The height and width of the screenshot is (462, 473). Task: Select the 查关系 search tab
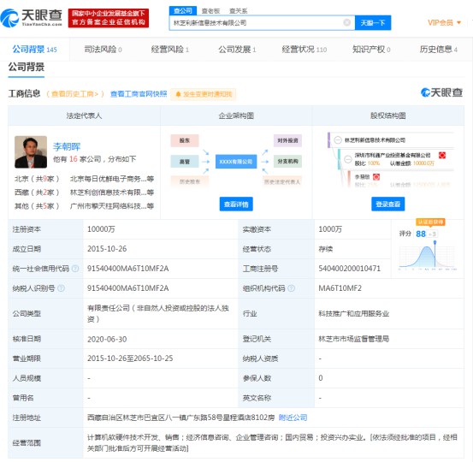point(239,11)
